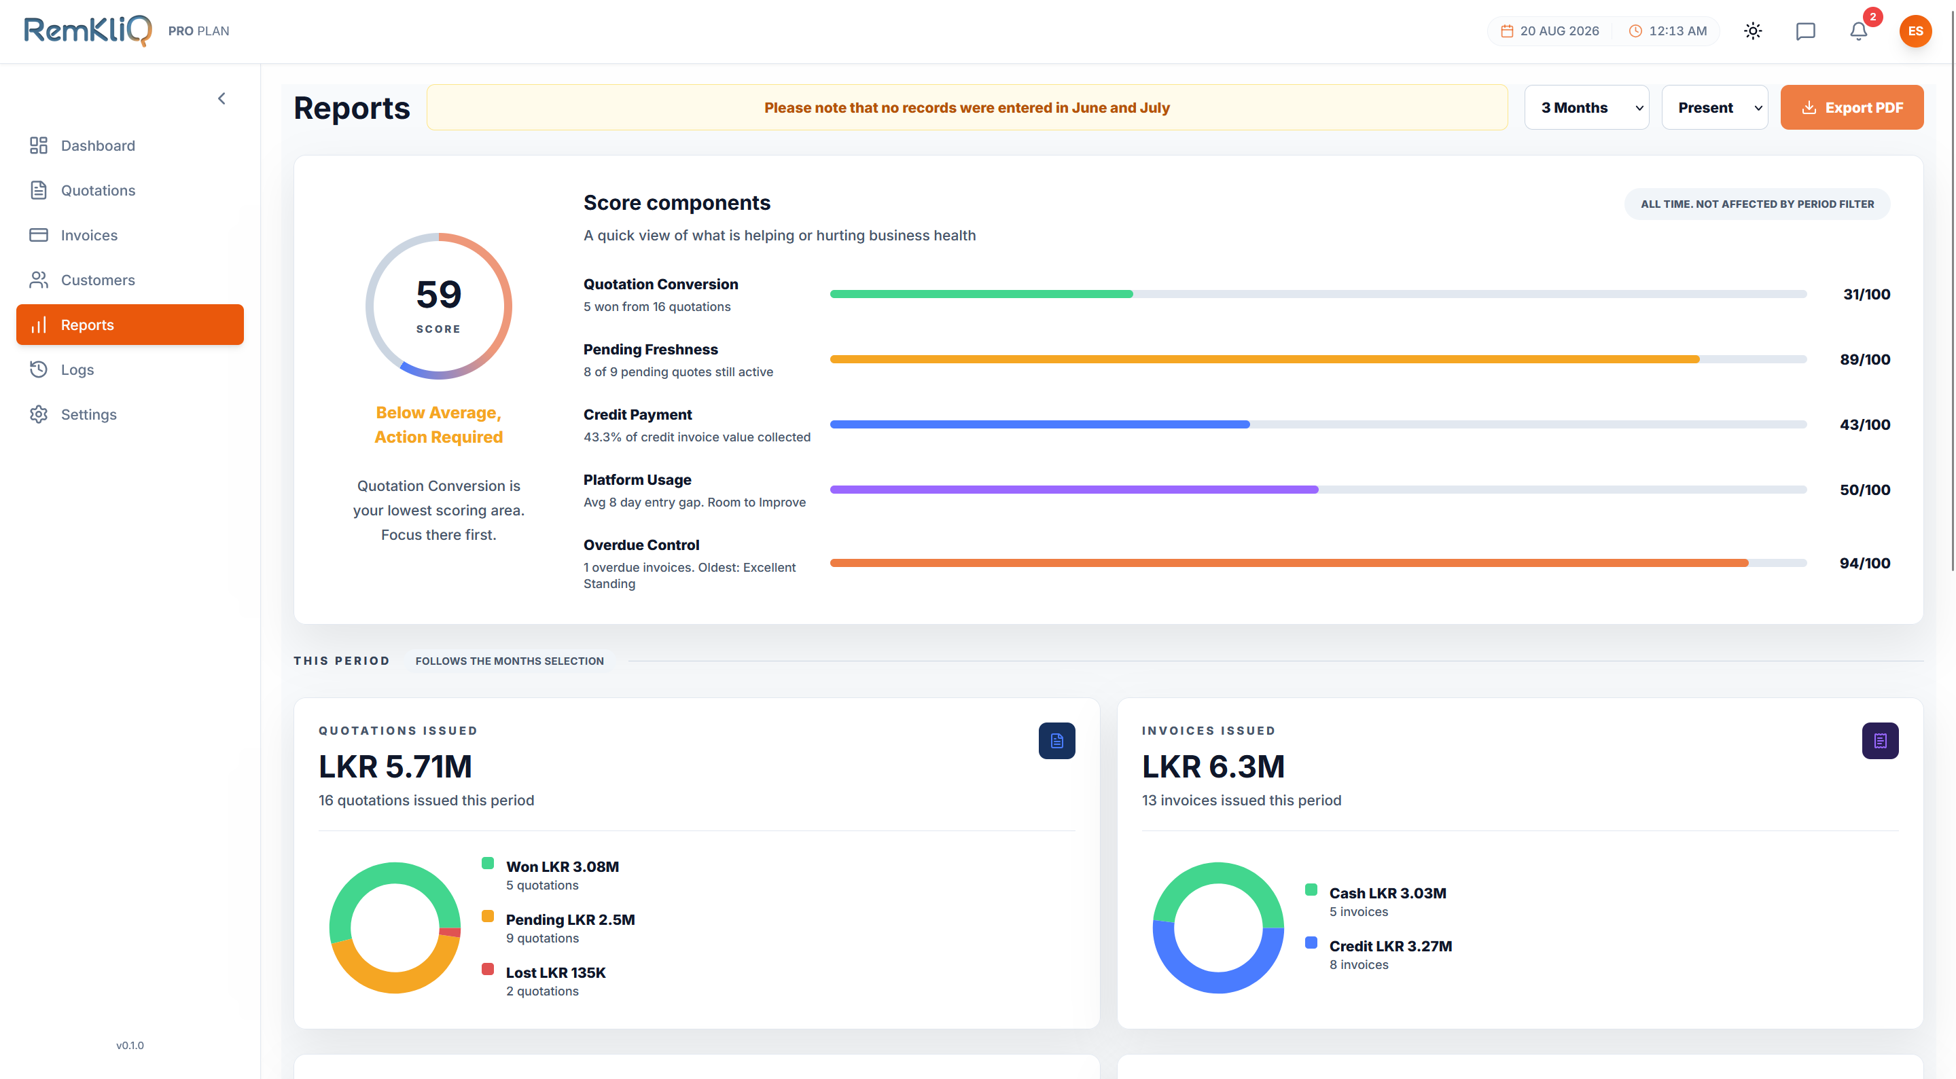
Task: Click the invoices icon in Invoices Issued card
Action: pos(1879,741)
